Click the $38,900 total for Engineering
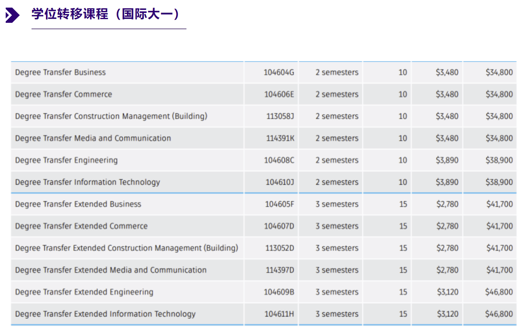 point(499,160)
